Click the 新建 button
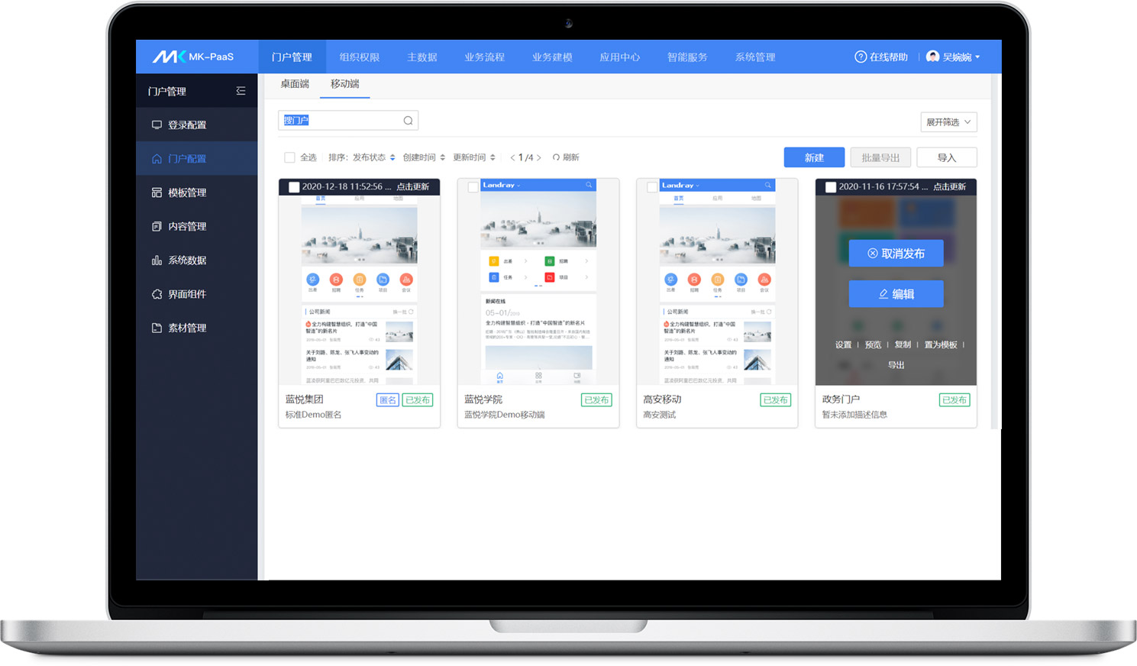1137x666 pixels. tap(814, 157)
